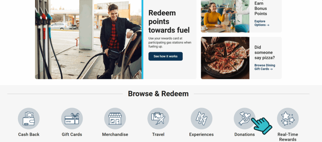Click the gas station fueling photo
This screenshot has width=322, height=142.
[x=89, y=39]
